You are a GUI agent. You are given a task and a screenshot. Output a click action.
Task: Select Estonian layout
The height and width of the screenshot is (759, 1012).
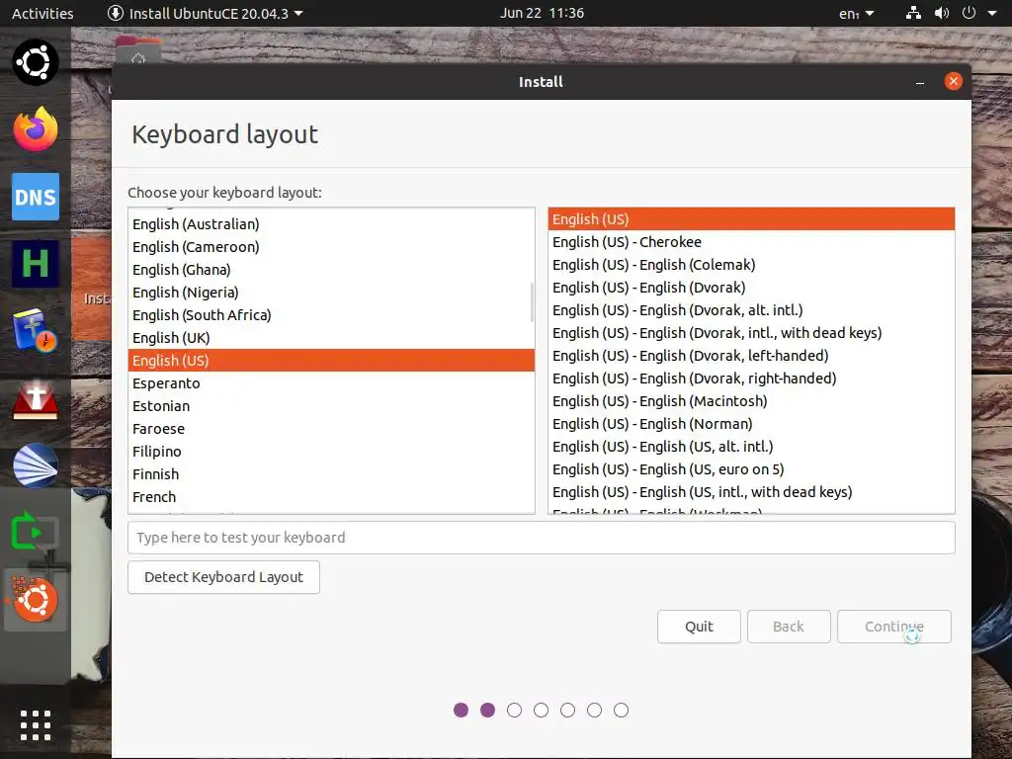point(331,406)
